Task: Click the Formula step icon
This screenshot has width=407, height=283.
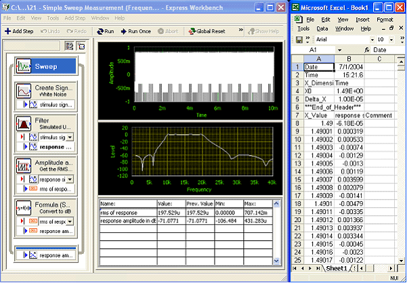Action: (x=25, y=208)
